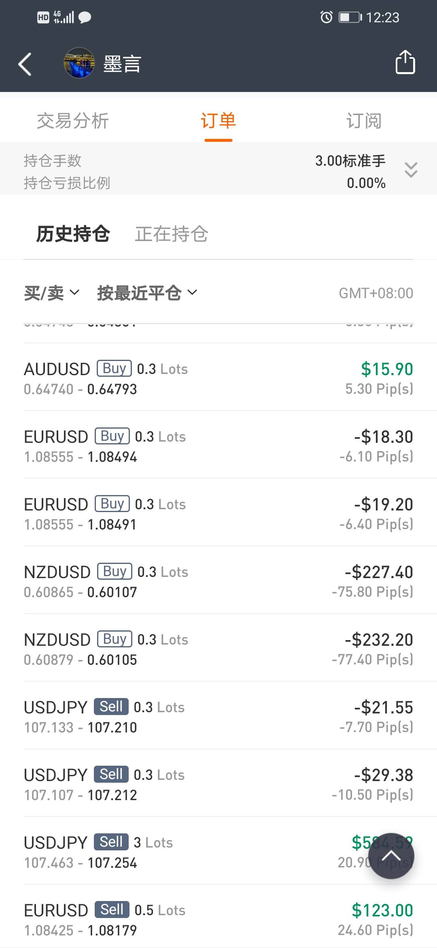
Task: Open AUDUSD Buy $15.90 order
Action: 218,378
